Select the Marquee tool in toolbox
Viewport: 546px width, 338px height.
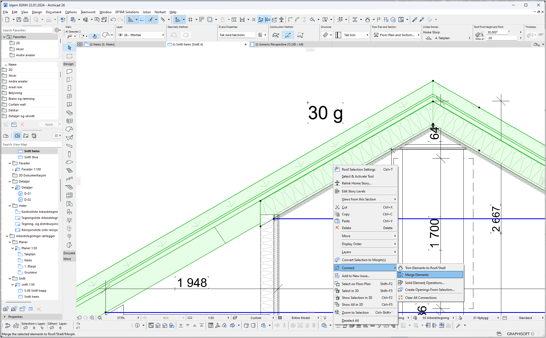(69, 56)
